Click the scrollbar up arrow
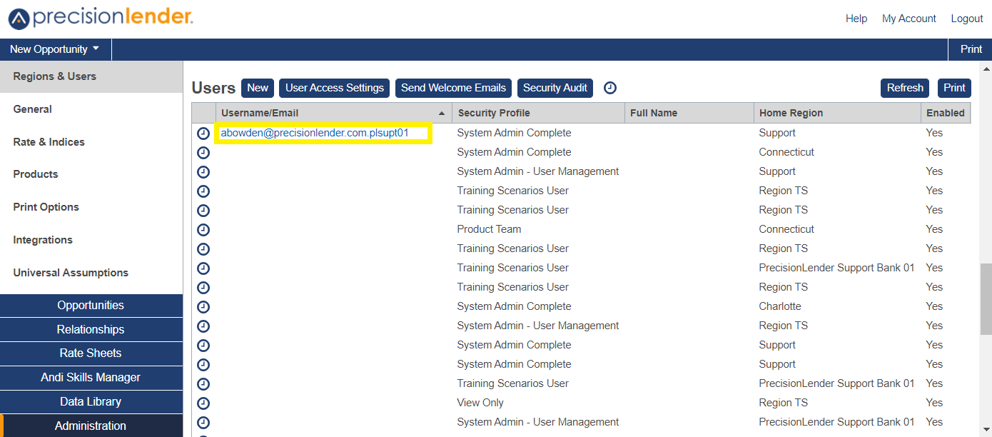Screen dimensions: 992x437 pyautogui.click(x=986, y=69)
